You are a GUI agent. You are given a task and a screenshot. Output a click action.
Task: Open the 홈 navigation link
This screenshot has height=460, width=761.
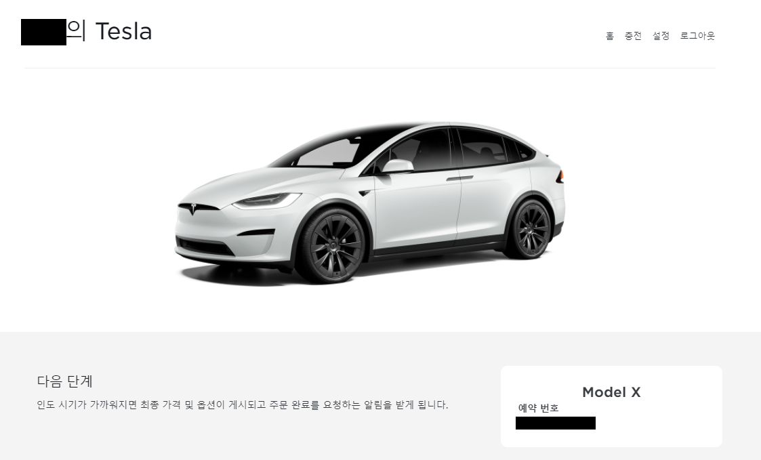pos(610,36)
